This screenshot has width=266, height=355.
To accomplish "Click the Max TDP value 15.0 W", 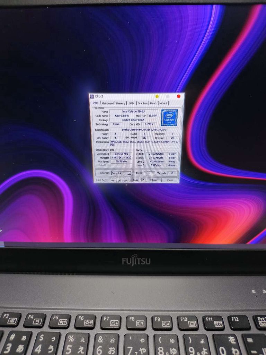I will [x=152, y=116].
